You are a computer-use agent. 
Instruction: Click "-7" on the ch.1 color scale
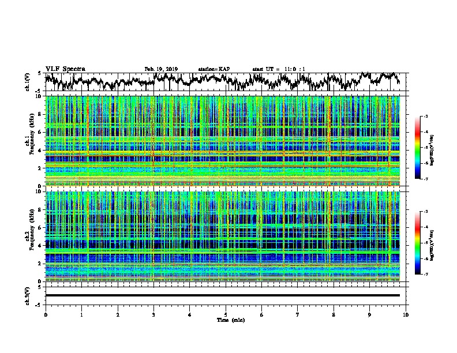click(426, 179)
